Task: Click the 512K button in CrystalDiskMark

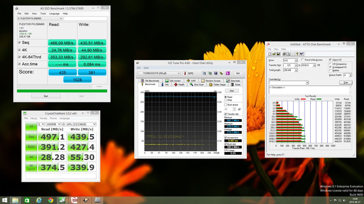Action: tap(31, 147)
